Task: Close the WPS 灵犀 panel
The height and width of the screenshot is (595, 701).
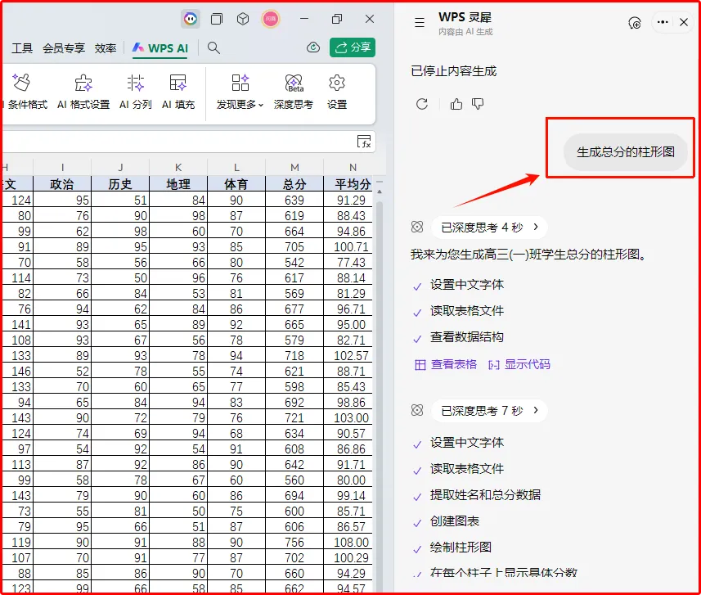Action: tap(684, 22)
